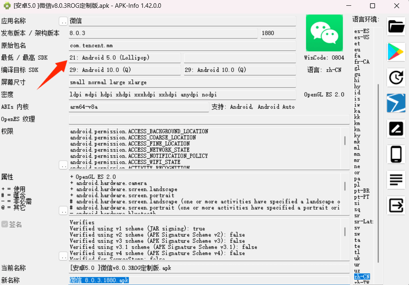
Task: Click the '..' button beside 属性 list
Action: [63, 210]
